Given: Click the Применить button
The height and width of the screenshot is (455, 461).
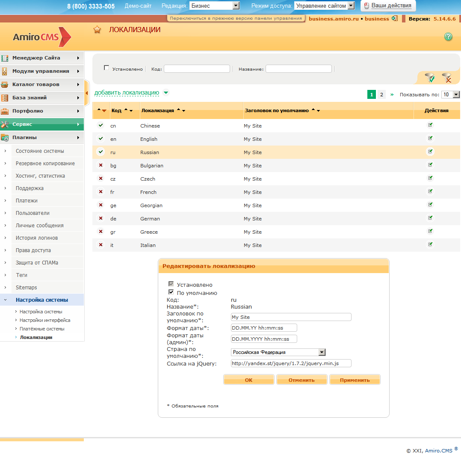Looking at the screenshot, I should [355, 380].
